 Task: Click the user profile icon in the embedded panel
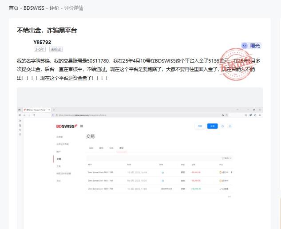tap(230, 126)
